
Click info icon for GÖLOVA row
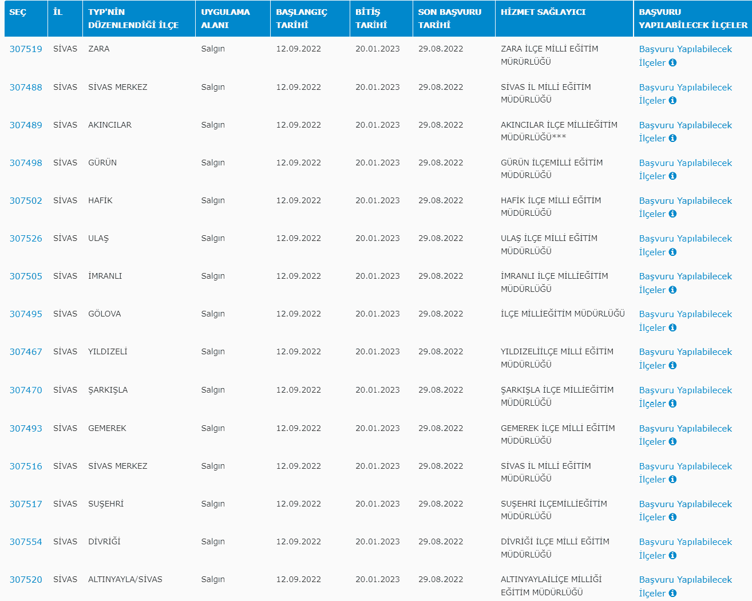pyautogui.click(x=672, y=328)
